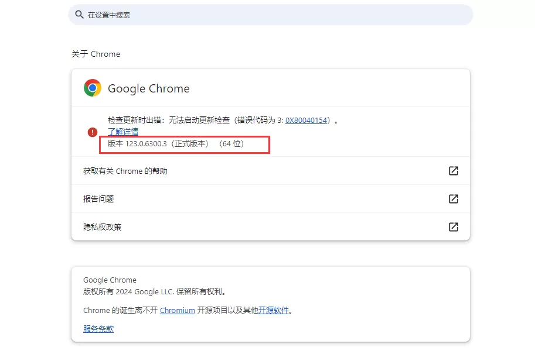Open the Chromium project link
Screen dimensions: 535x361
point(178,310)
